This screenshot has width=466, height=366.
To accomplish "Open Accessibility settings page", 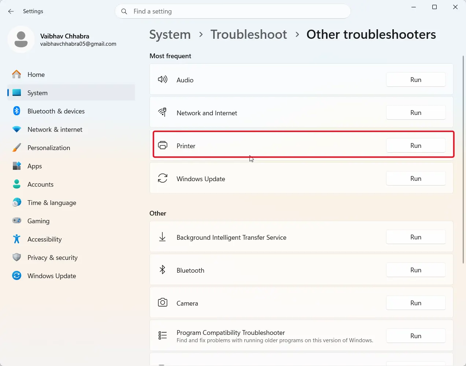I will (x=71, y=239).
